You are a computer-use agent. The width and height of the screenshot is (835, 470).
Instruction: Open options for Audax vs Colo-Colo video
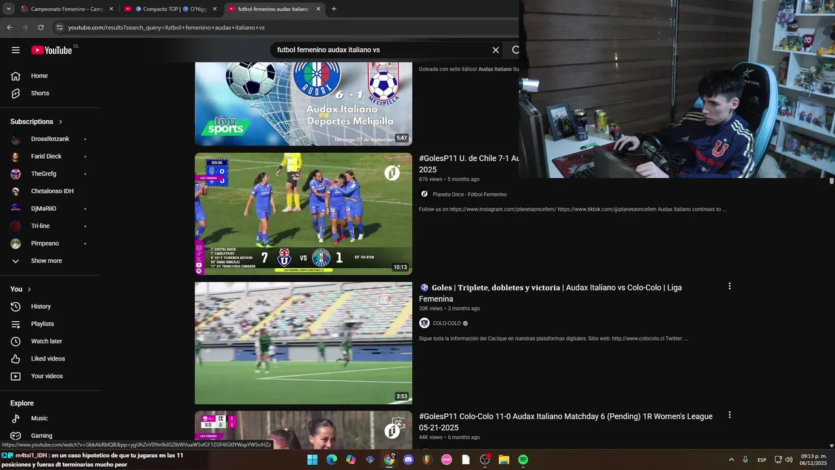pos(729,286)
